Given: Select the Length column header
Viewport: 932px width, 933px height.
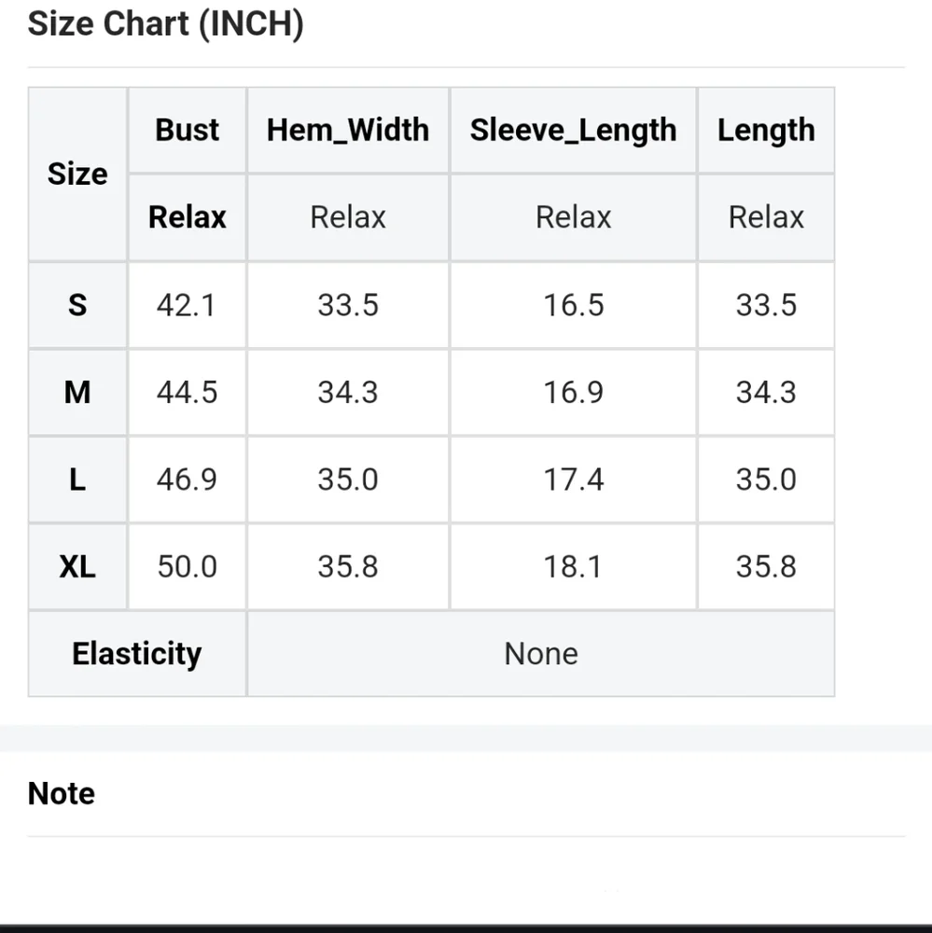Looking at the screenshot, I should click(766, 131).
